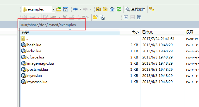The height and width of the screenshot is (107, 199).
Task: Toggle the directory tree icon
Action: [152, 9]
